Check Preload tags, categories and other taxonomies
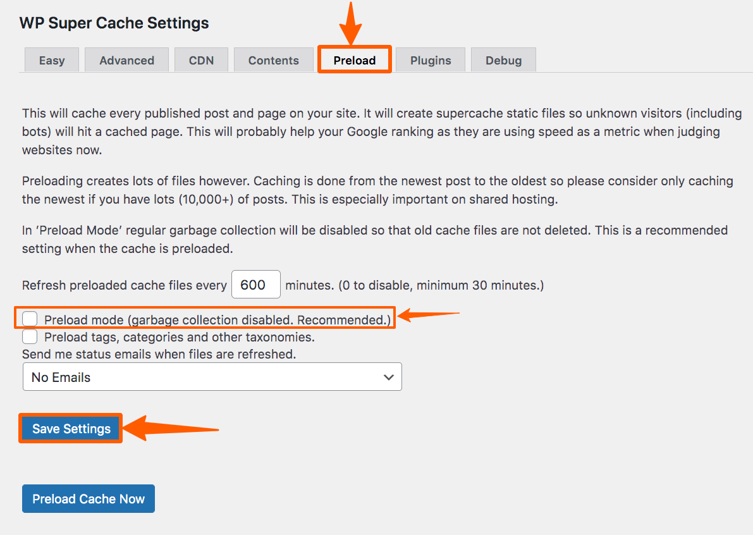The width and height of the screenshot is (753, 535). tap(29, 336)
